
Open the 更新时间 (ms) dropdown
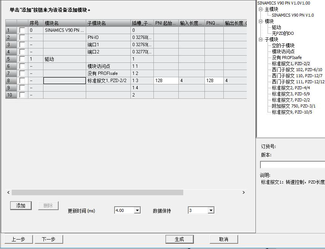point(137,210)
